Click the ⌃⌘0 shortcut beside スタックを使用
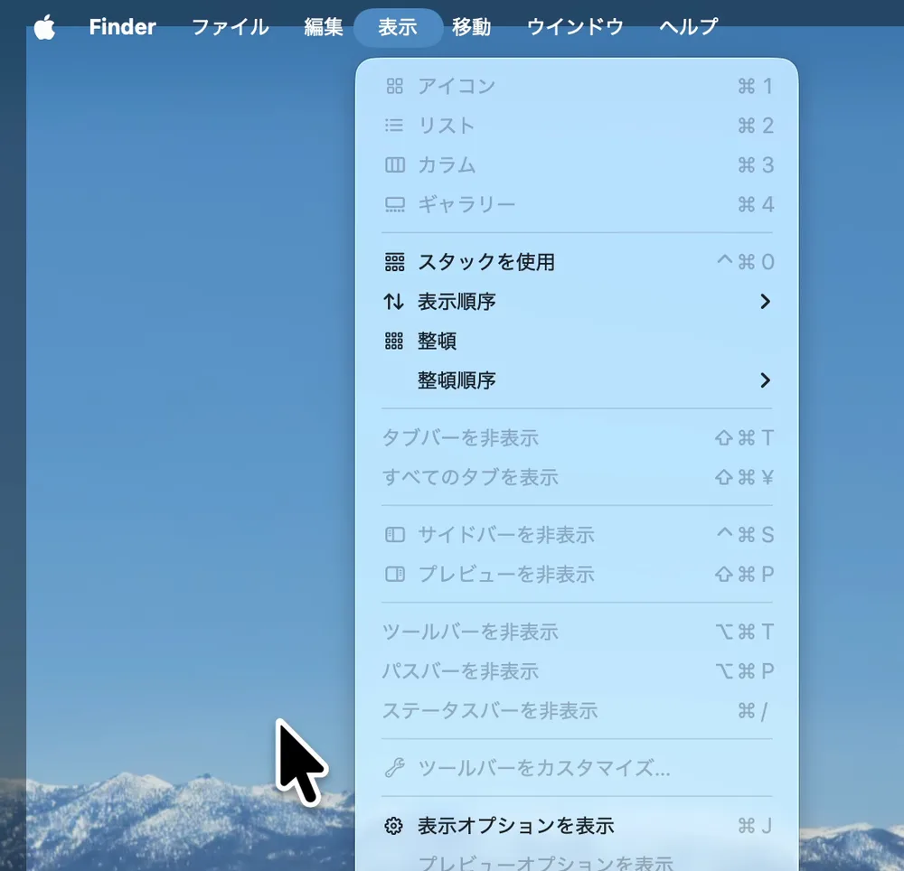904x871 pixels. (745, 262)
